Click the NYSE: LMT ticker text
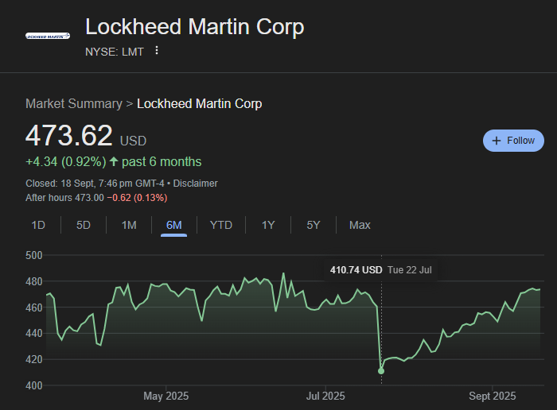Screen dimensions: 557x410 pos(115,52)
